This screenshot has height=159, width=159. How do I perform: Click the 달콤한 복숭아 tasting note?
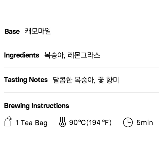73,80
